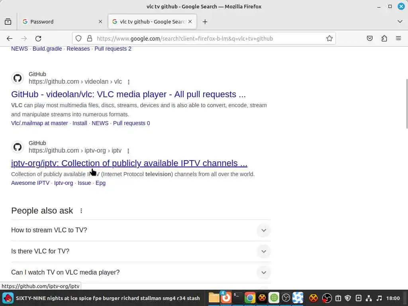Open the Issue sitelink
The height and width of the screenshot is (306, 408).
tap(84, 183)
